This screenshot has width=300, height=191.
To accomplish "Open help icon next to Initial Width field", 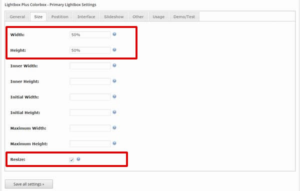I will click(114, 96).
